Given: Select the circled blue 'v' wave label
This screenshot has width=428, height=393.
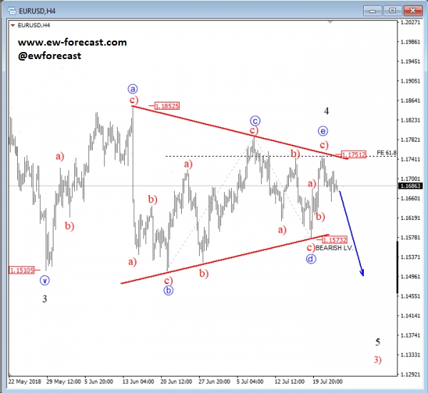Looking at the screenshot, I should click(45, 281).
